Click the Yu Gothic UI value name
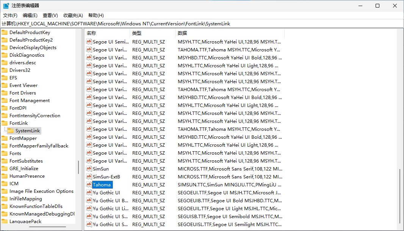The width and height of the screenshot is (404, 231). coord(106,192)
